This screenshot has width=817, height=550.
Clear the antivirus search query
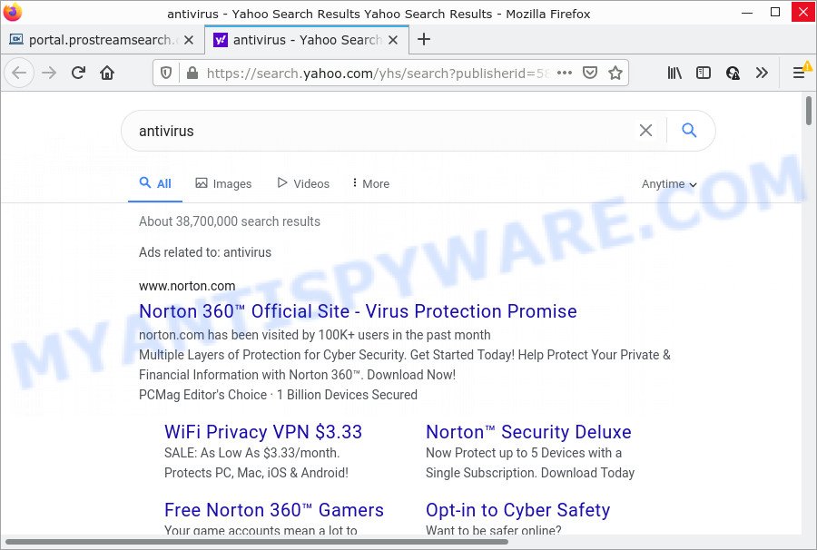[x=645, y=131]
